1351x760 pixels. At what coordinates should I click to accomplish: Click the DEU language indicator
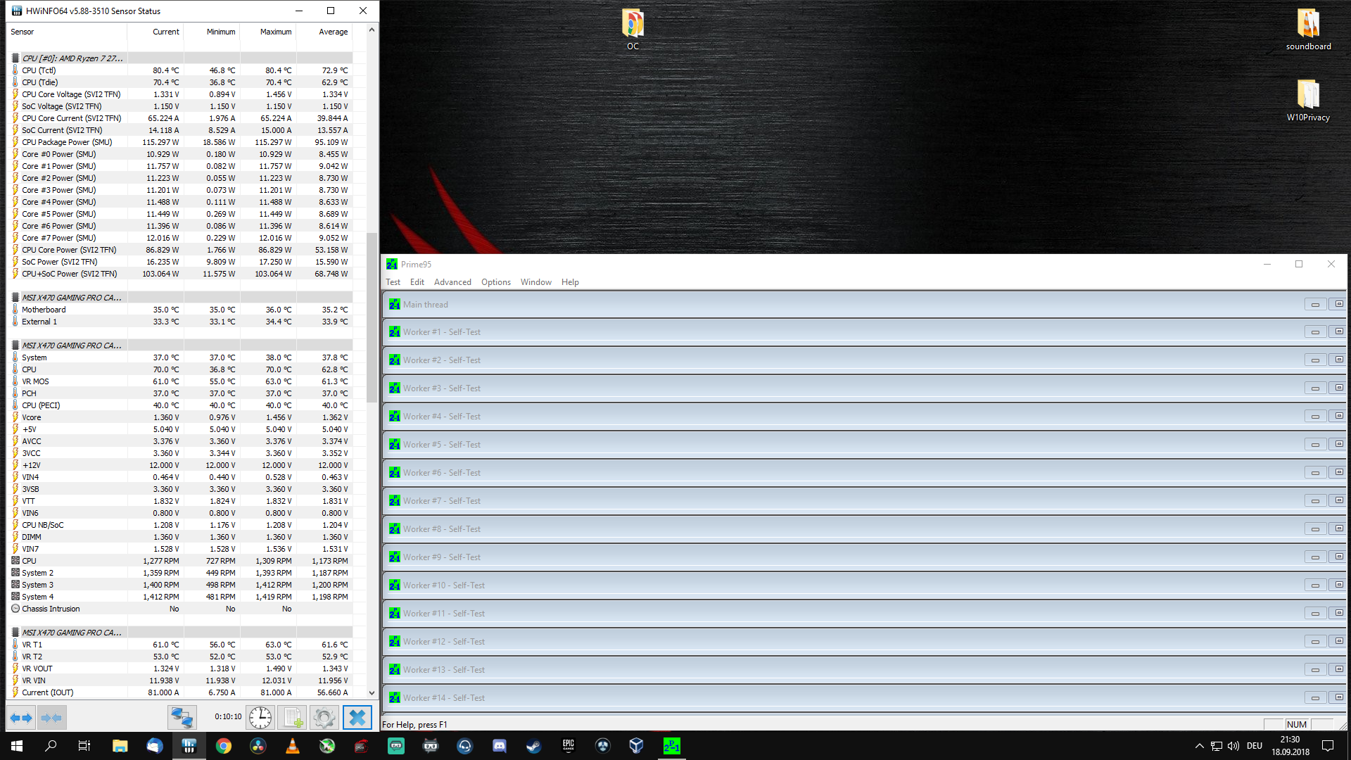click(1254, 746)
